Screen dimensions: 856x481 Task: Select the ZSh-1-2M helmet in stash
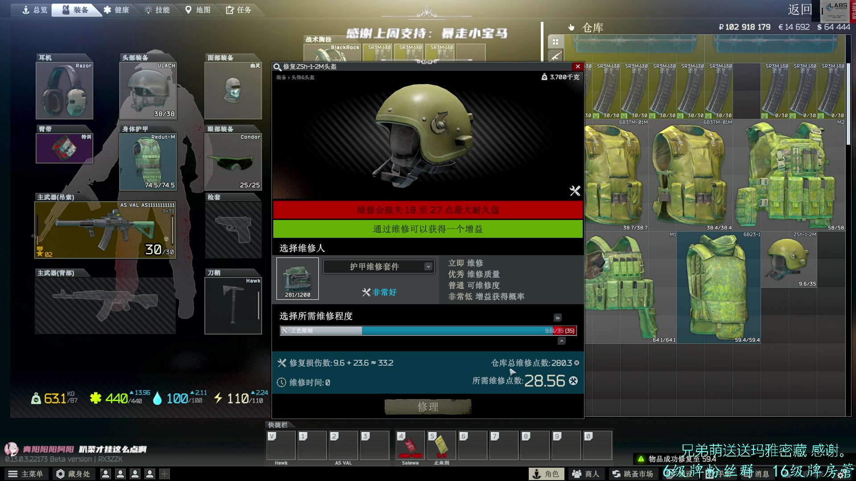[789, 259]
